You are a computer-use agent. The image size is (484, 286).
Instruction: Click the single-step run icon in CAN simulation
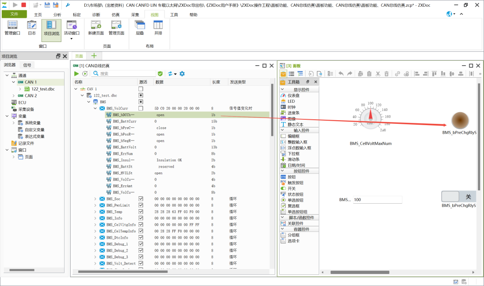[85, 74]
